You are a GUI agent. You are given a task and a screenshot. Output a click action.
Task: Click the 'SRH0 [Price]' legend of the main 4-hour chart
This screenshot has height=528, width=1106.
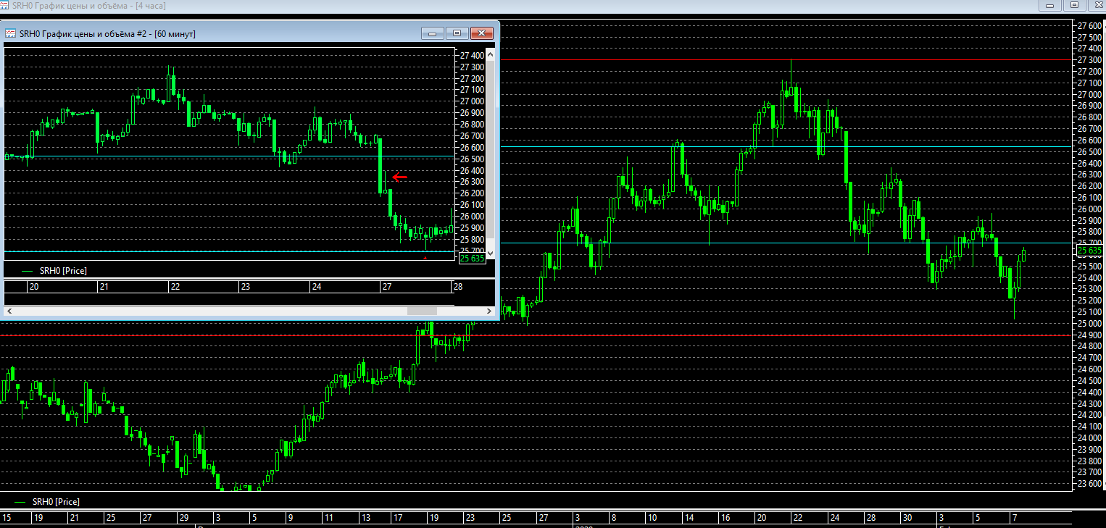(57, 502)
